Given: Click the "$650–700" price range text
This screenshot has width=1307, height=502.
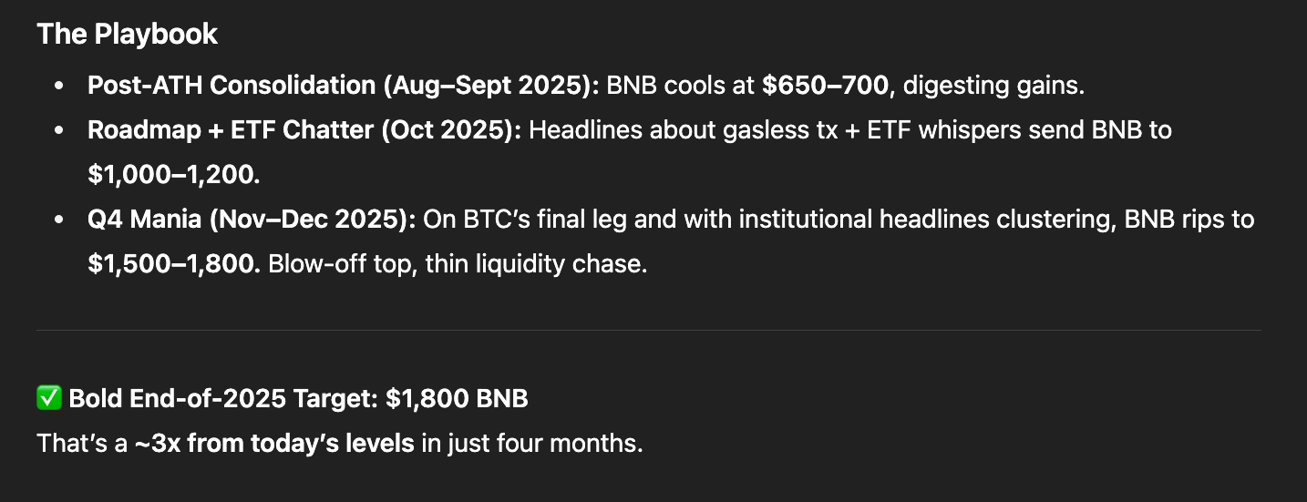Looking at the screenshot, I should point(825,86).
